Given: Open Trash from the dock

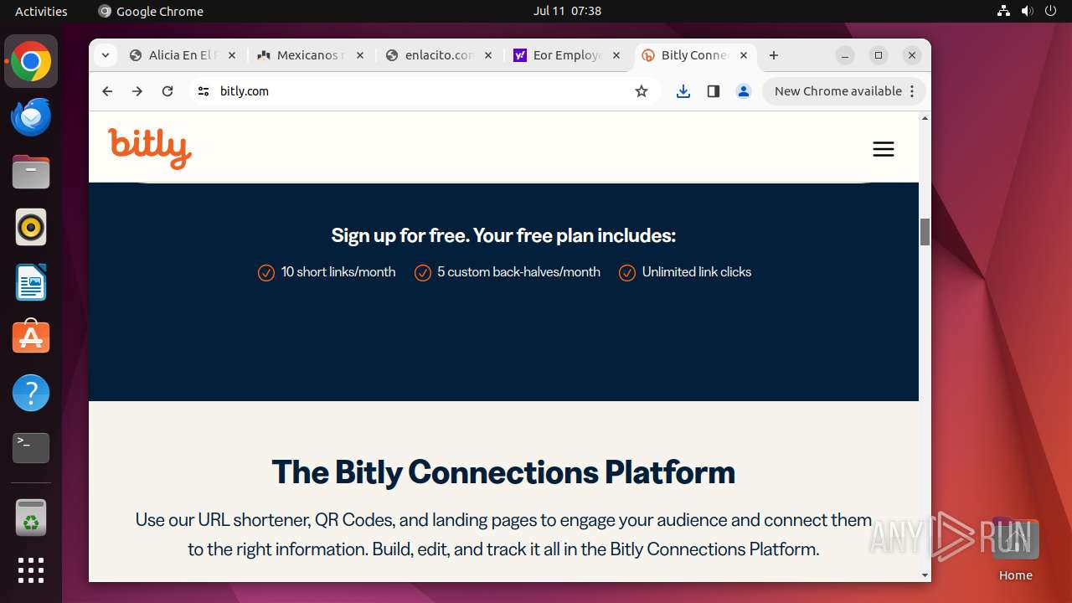Looking at the screenshot, I should (x=31, y=518).
